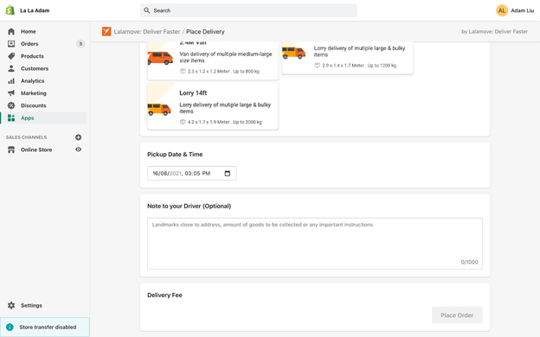Click the Analytics bar chart icon
Screen dimensions: 540x337
11,81
